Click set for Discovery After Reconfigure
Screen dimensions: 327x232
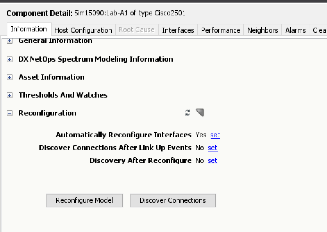tap(213, 161)
